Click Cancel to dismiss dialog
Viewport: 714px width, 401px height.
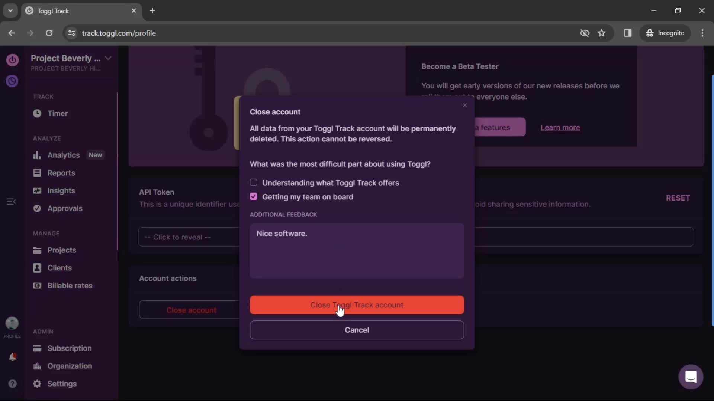357,330
